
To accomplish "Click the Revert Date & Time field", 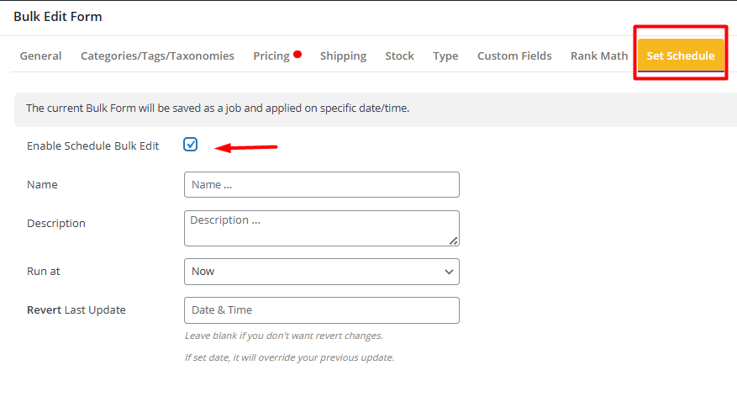I will [321, 310].
